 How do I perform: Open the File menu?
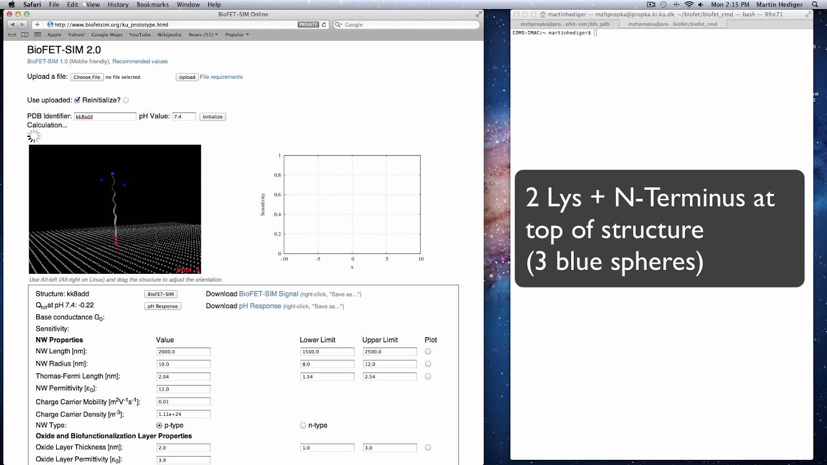tap(54, 5)
